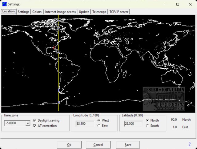Click the Save button
The image size is (197, 149).
point(128,145)
